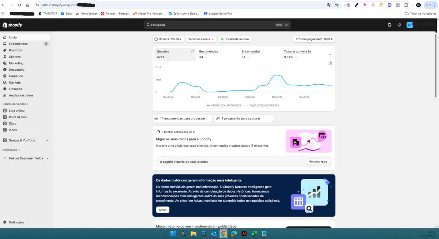The image size is (439, 239).
Task: Open Google & YouTube channel
Action: click(22, 140)
